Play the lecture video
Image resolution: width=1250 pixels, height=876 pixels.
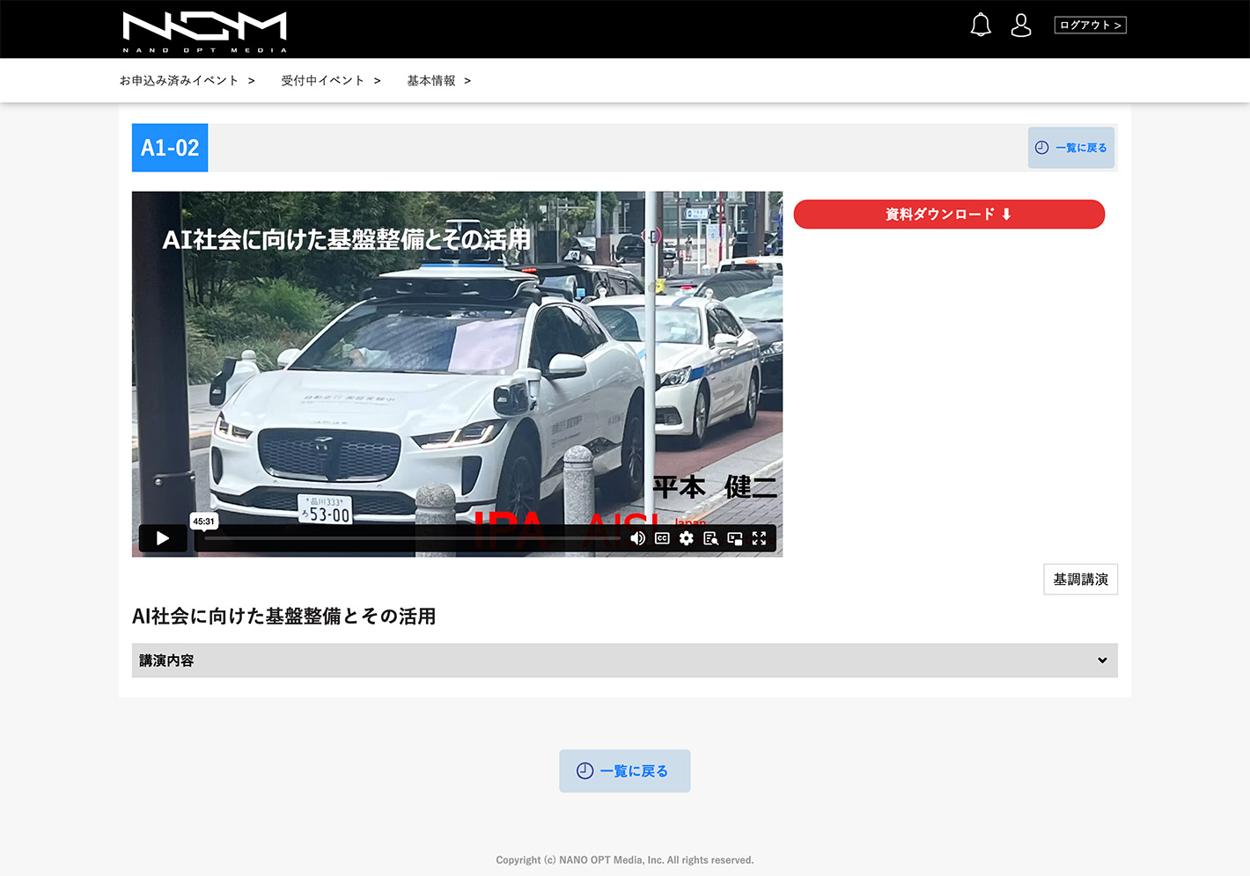(163, 538)
